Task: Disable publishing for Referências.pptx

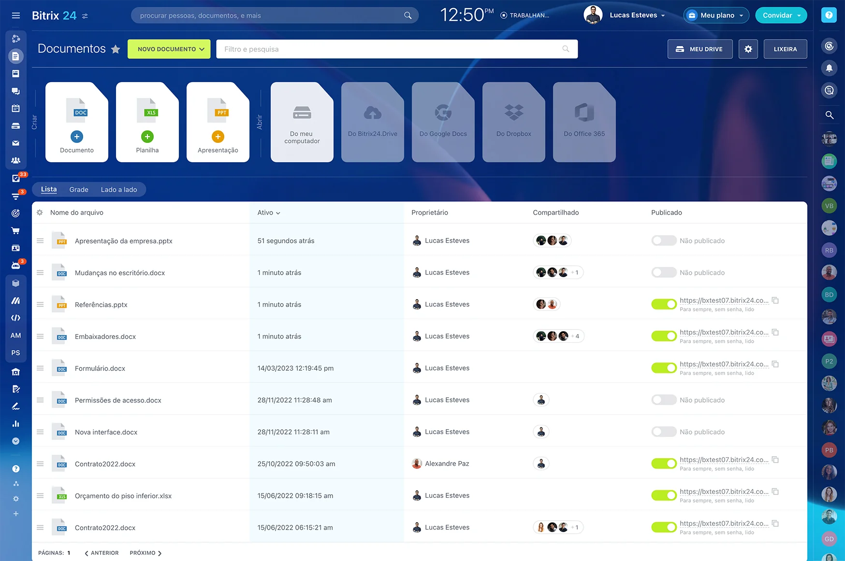Action: pyautogui.click(x=664, y=304)
